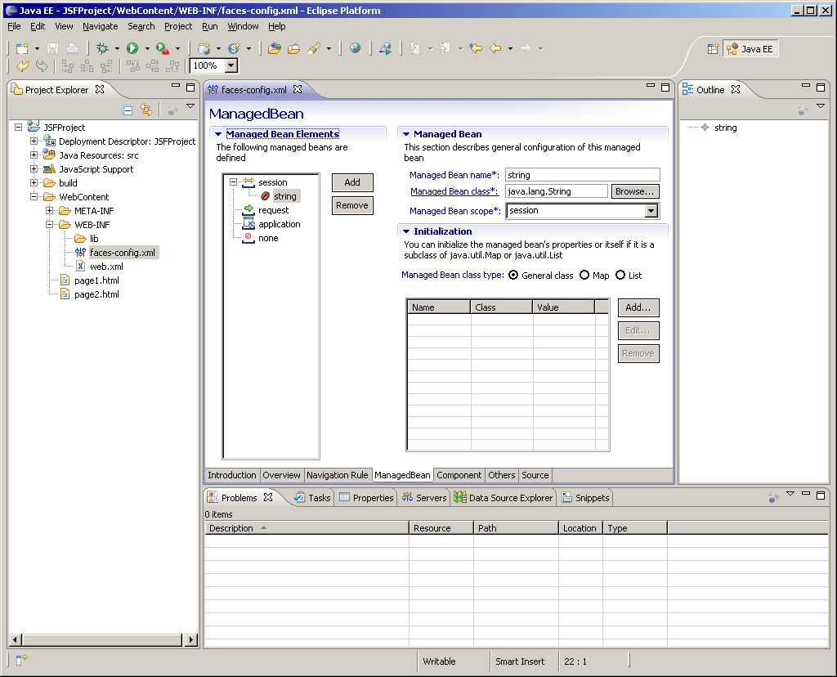The width and height of the screenshot is (837, 677).
Task: Select the List radio button
Action: 620,275
